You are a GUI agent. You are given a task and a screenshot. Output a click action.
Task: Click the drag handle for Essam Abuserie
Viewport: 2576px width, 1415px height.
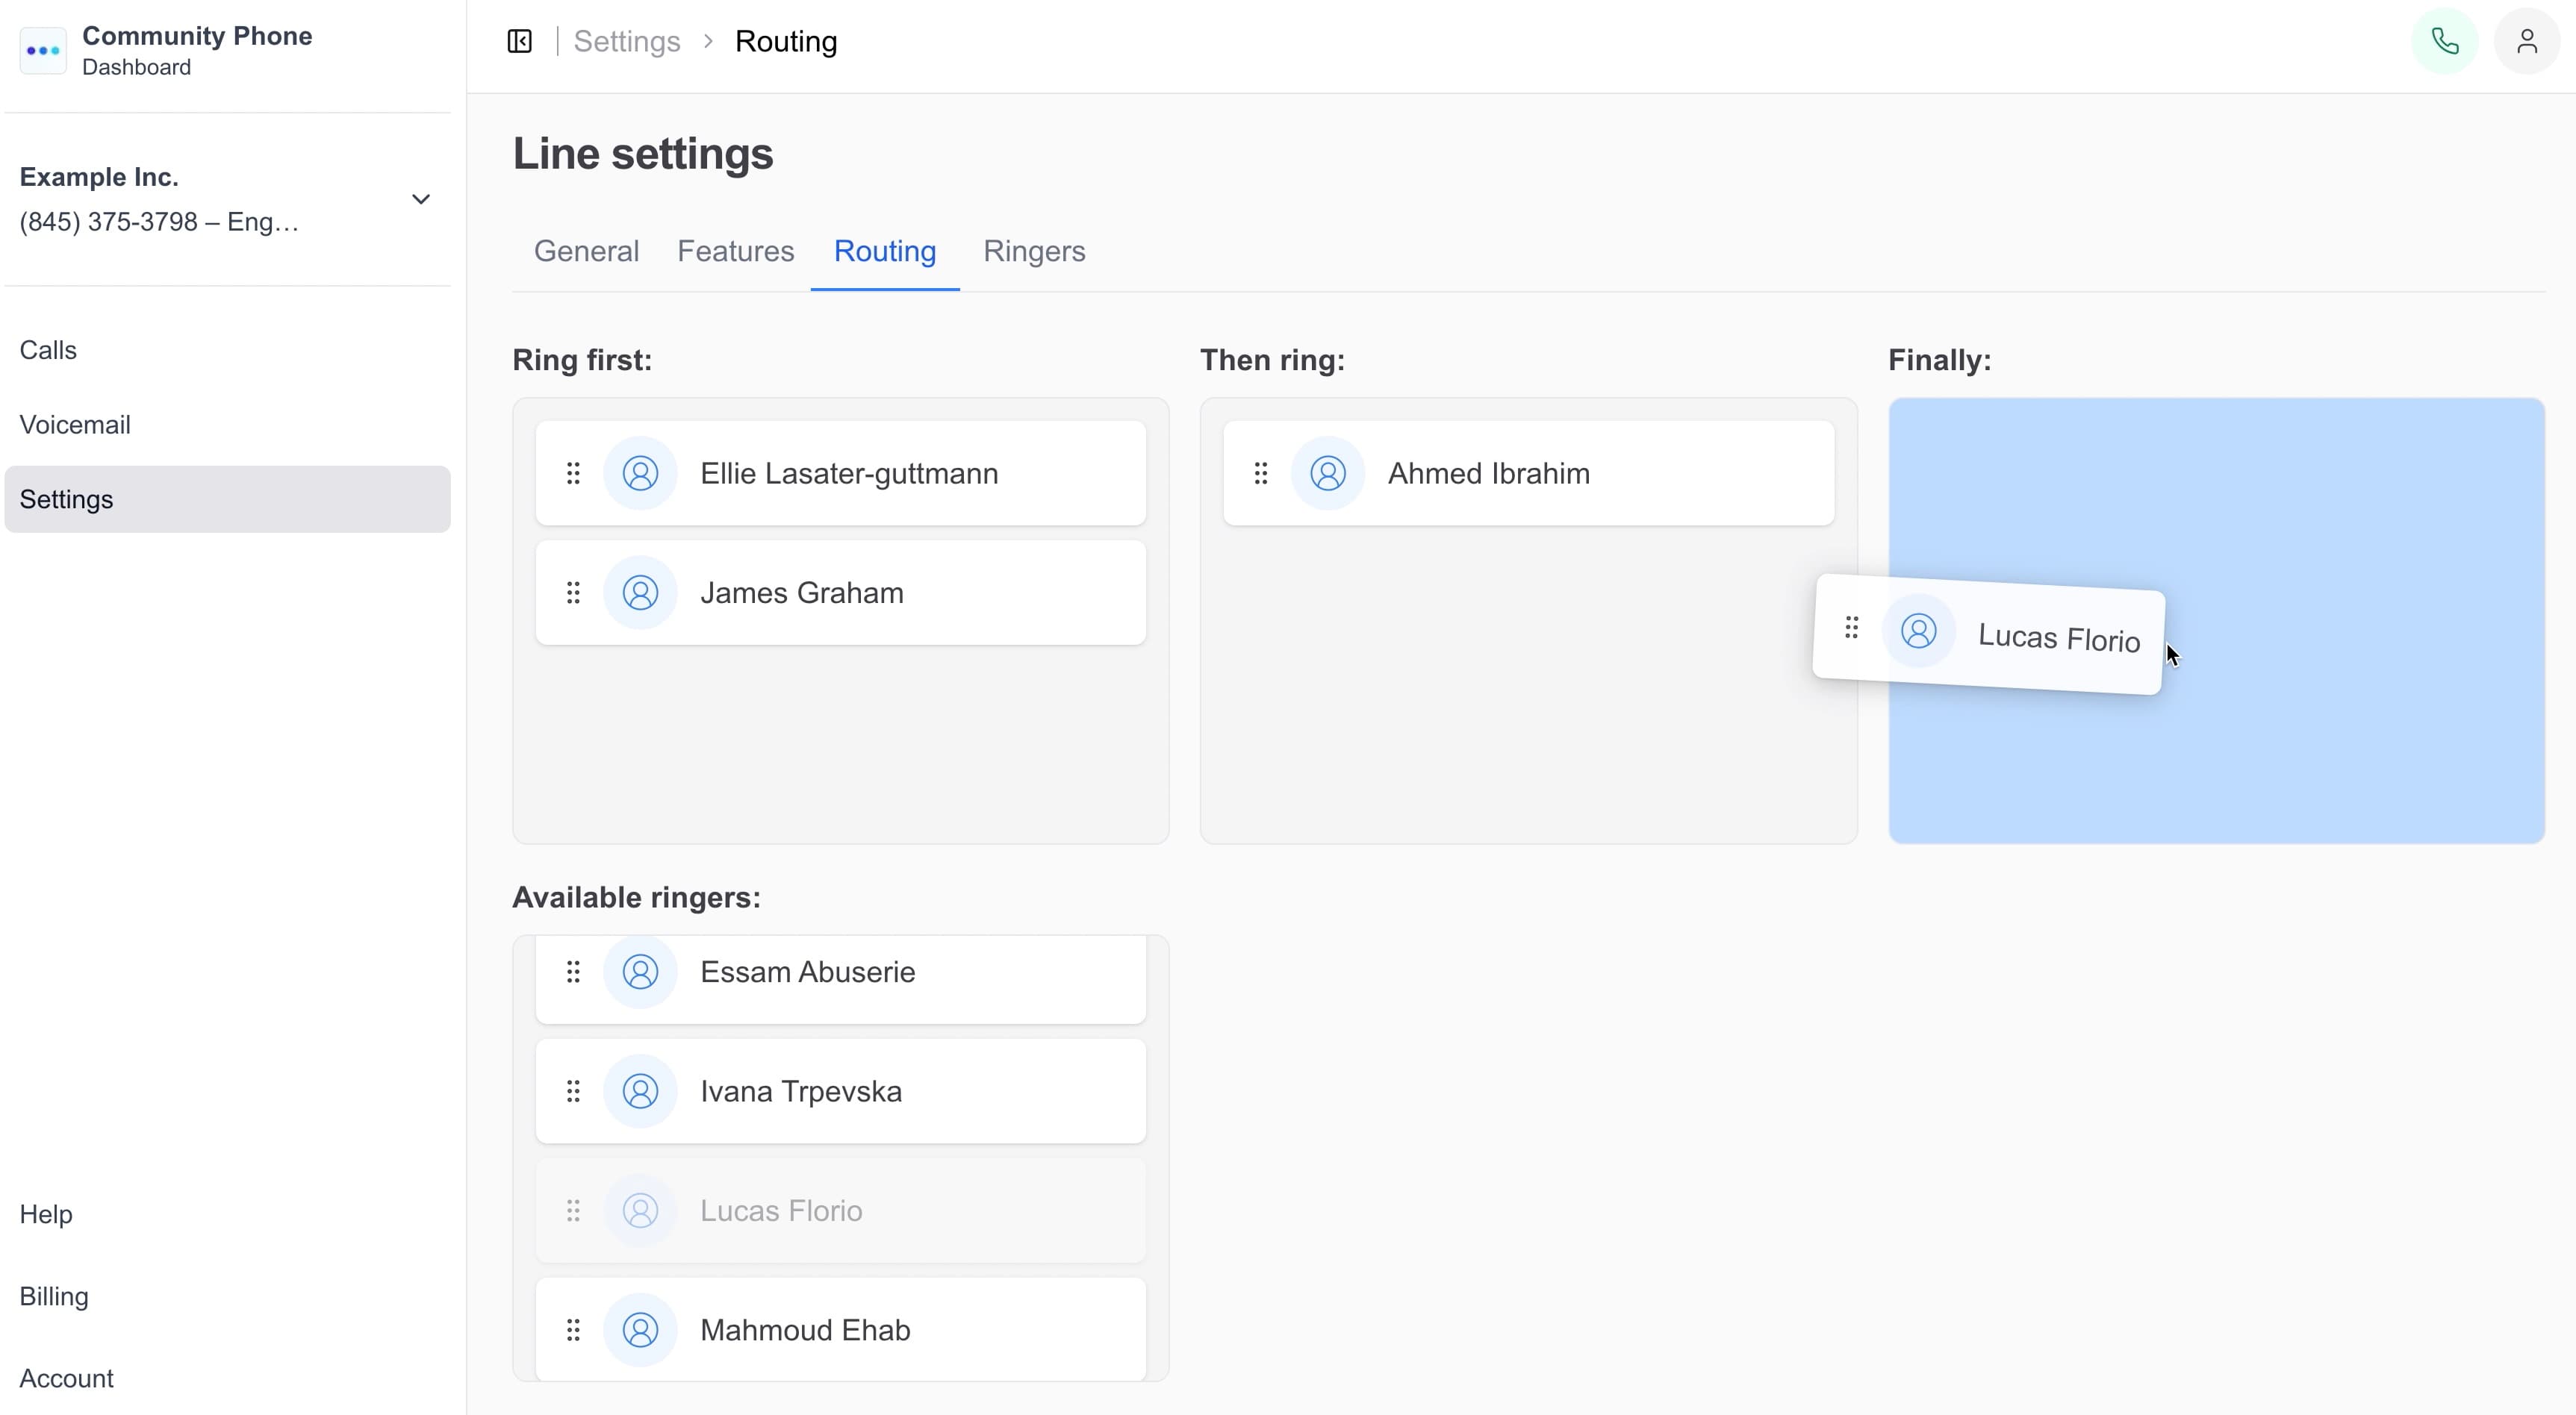pos(573,971)
